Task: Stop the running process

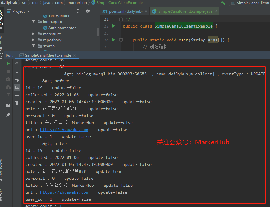Action: coord(8,71)
